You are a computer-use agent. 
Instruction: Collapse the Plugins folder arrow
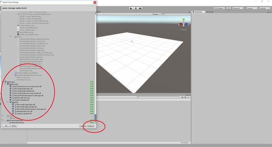point(3,82)
